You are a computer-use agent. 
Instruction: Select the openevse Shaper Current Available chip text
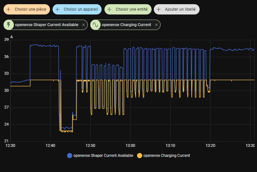point(47,25)
